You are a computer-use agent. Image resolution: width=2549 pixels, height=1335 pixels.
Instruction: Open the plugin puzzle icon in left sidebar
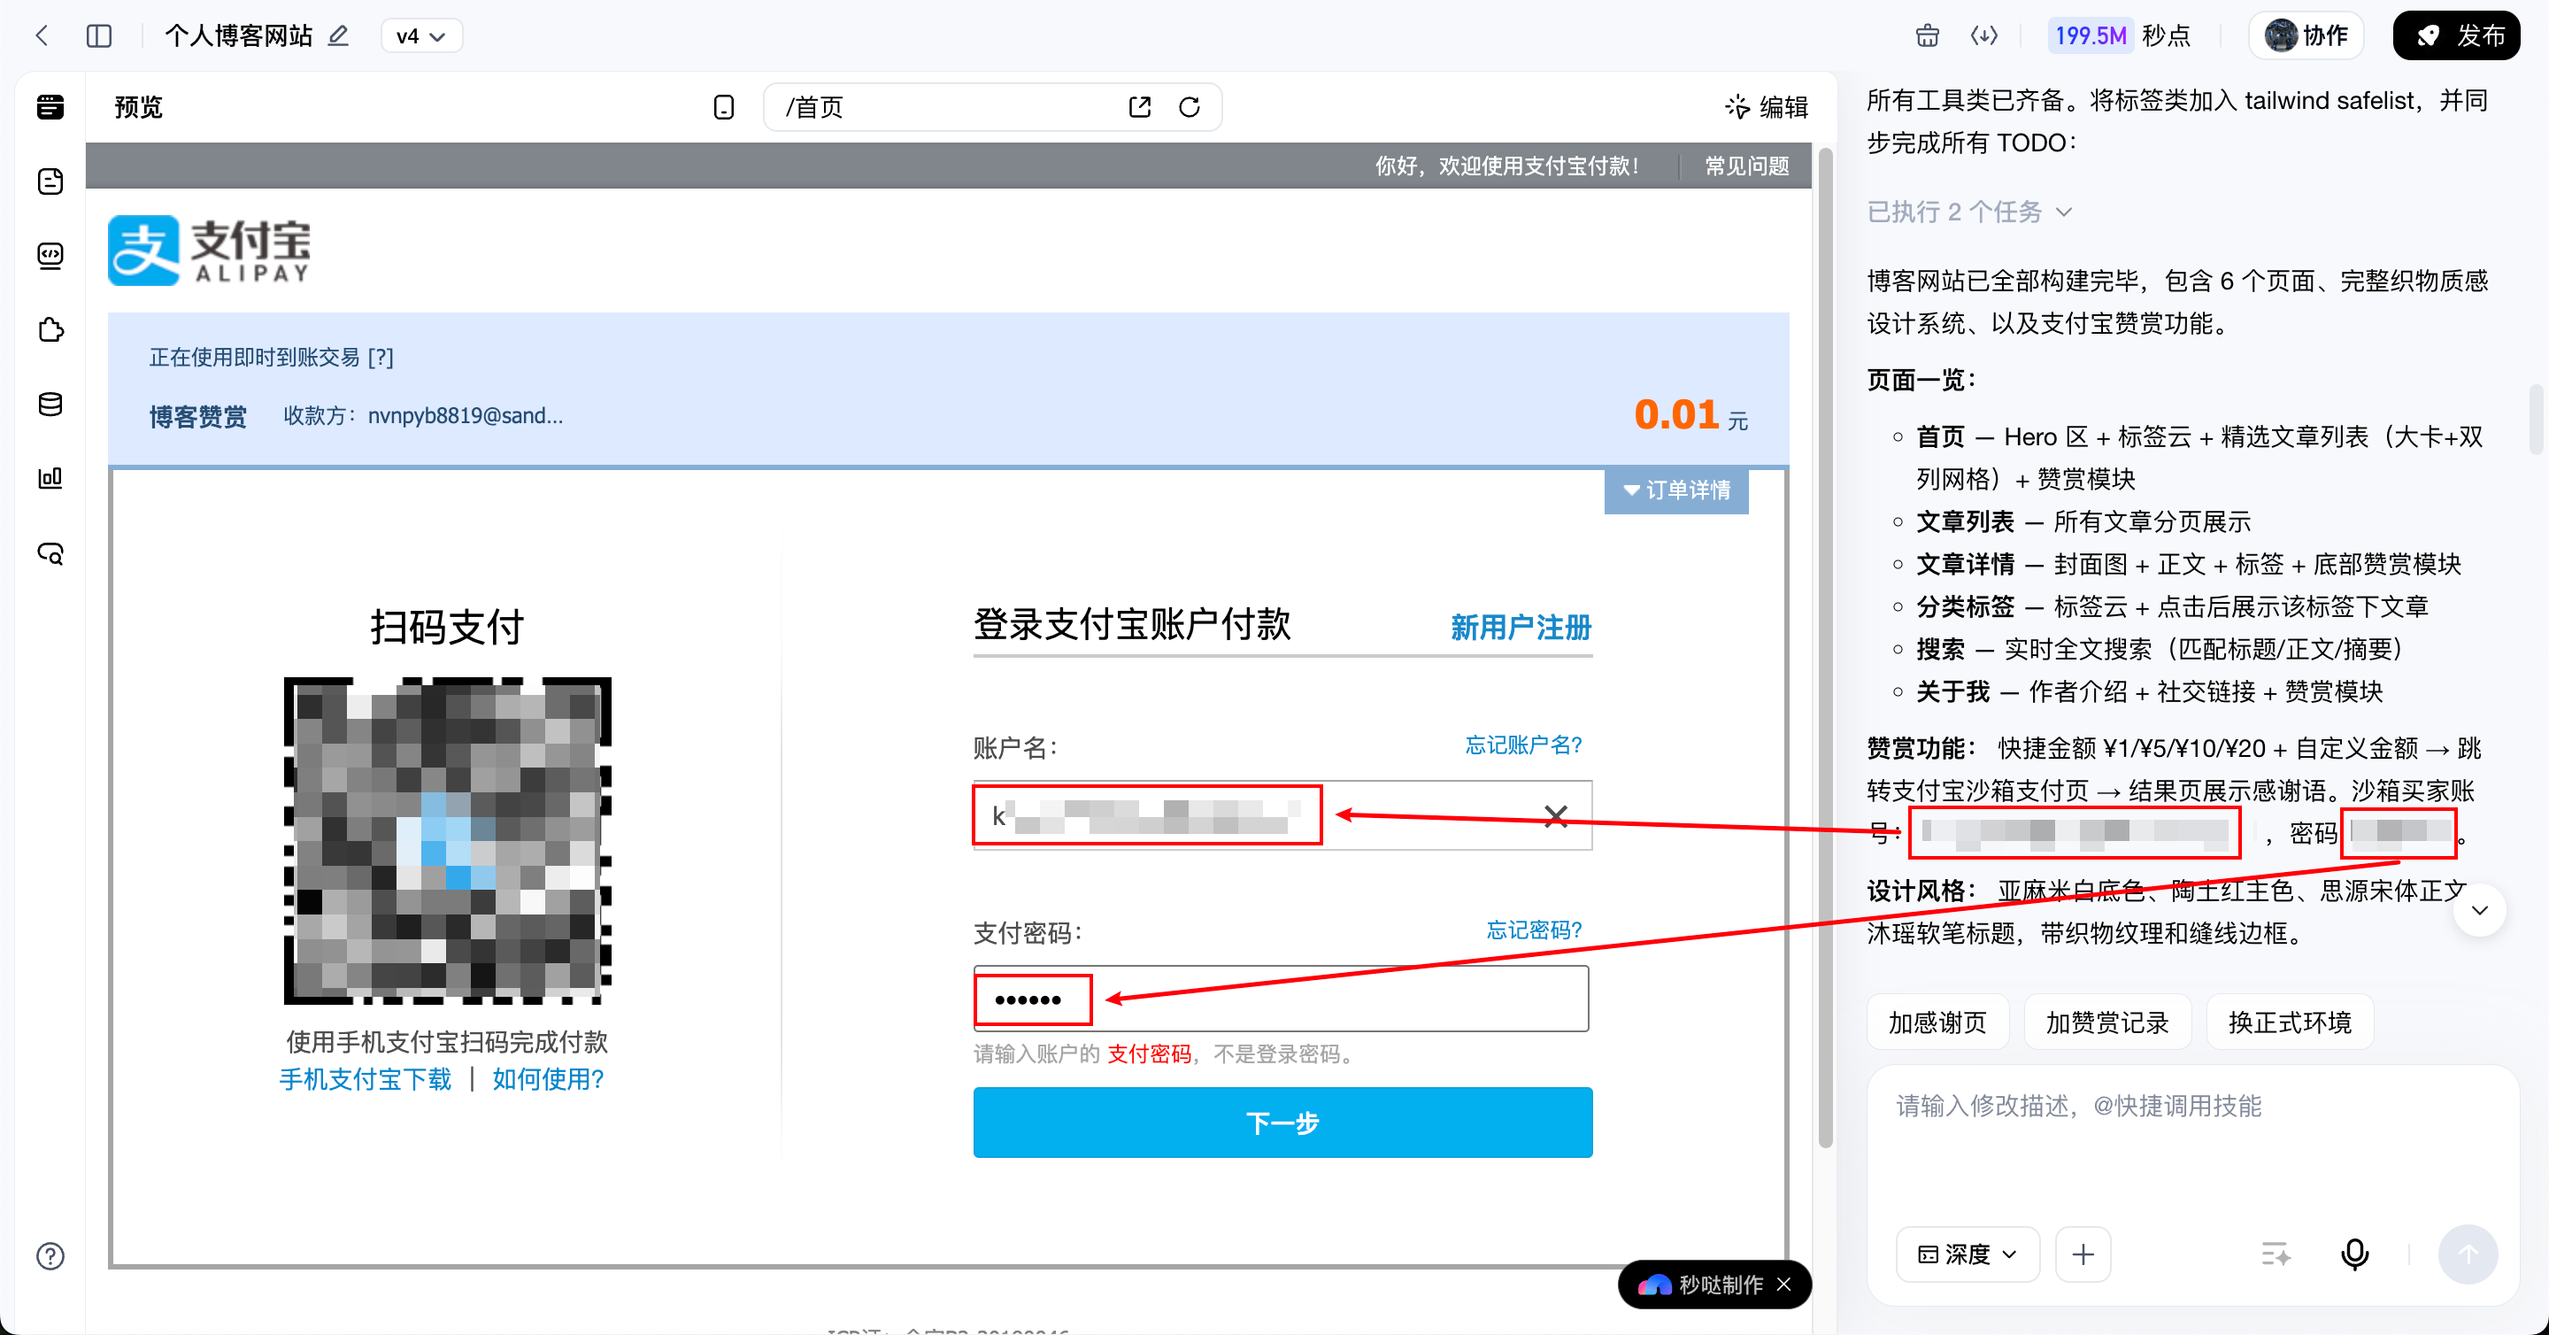[x=50, y=330]
